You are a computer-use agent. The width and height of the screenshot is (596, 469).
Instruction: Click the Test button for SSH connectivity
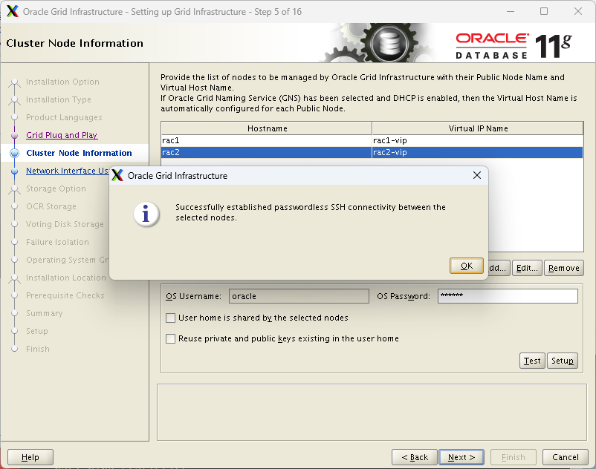(532, 361)
